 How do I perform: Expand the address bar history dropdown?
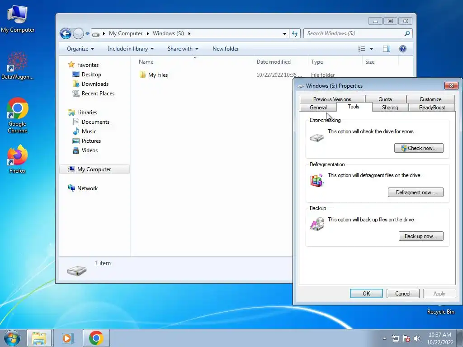click(x=284, y=33)
